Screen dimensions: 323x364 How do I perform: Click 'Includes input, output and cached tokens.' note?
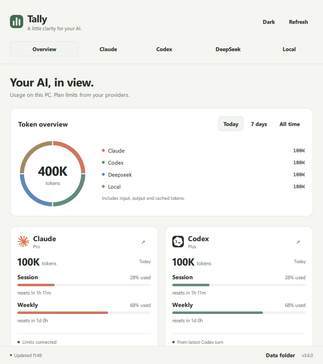pyautogui.click(x=143, y=198)
